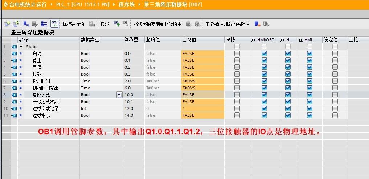Select the 复位过载 name cell

pos(49,95)
